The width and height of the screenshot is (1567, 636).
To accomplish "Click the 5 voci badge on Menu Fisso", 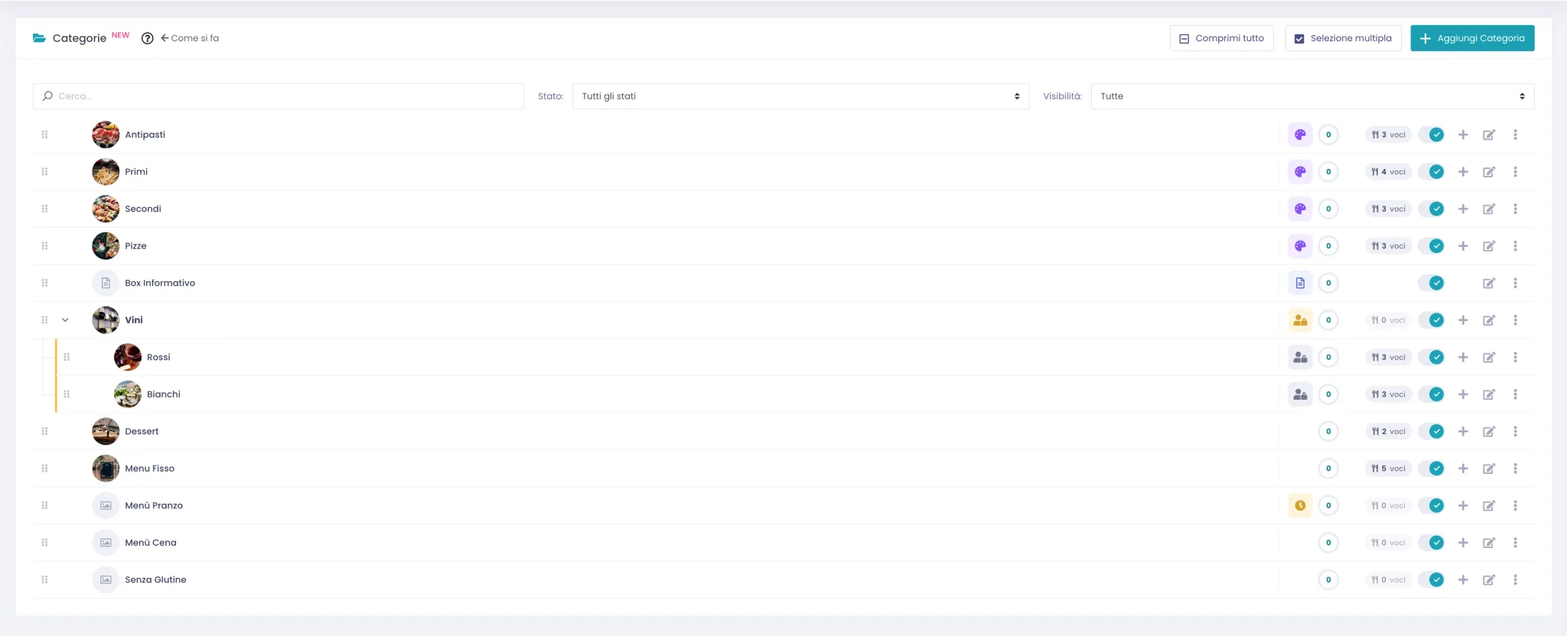I will tap(1388, 469).
